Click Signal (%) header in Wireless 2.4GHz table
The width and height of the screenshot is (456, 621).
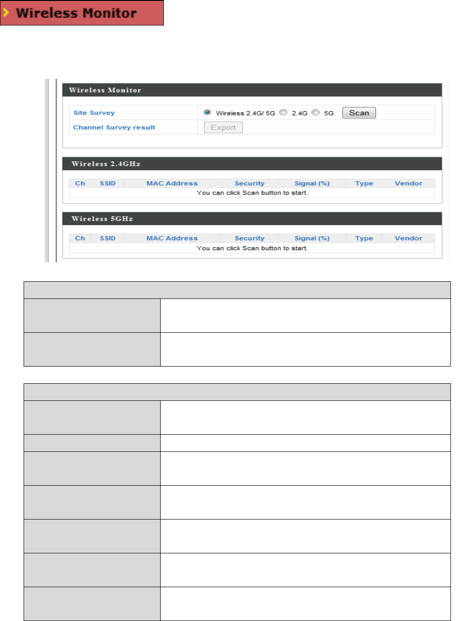312,184
